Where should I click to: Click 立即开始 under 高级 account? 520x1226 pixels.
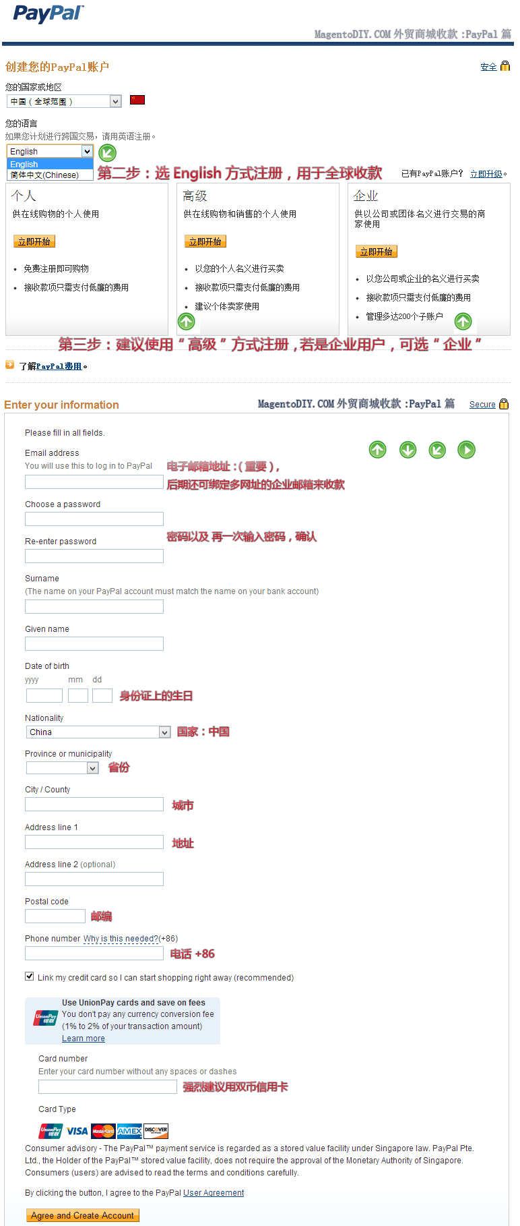(x=205, y=241)
